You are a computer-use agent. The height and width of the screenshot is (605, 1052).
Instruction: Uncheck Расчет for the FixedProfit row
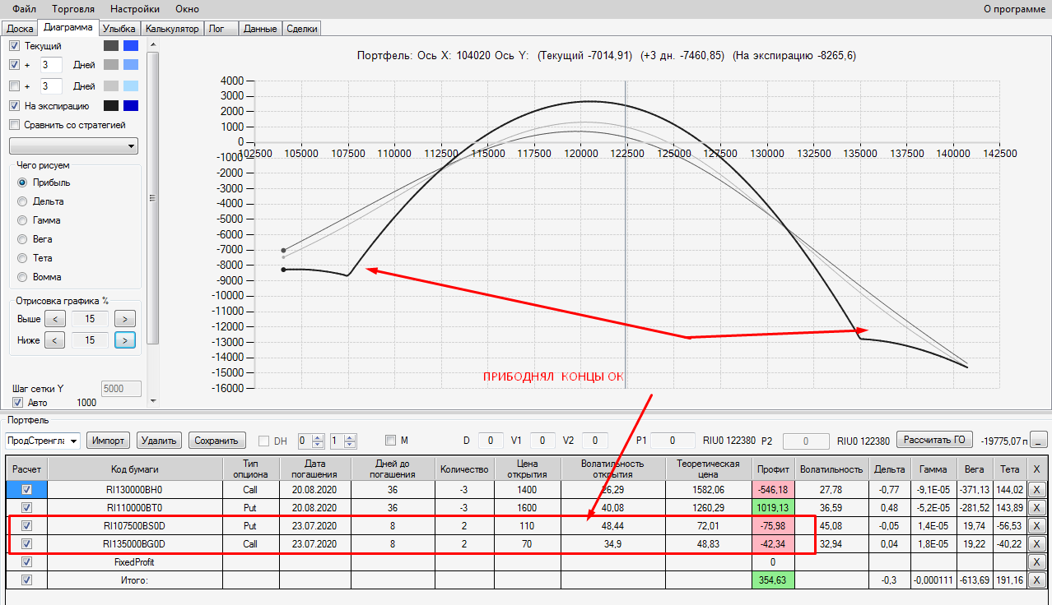click(x=27, y=562)
